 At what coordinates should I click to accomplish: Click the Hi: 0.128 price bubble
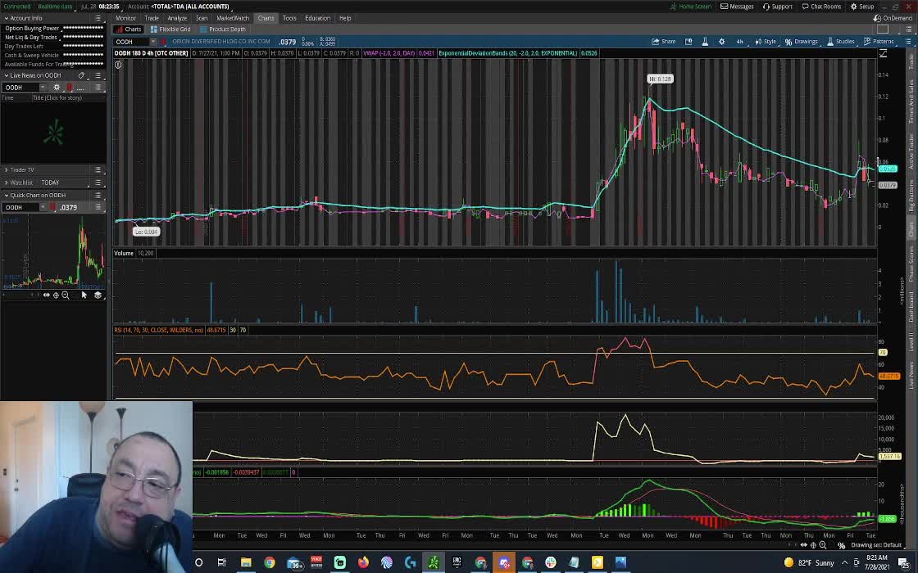point(660,79)
